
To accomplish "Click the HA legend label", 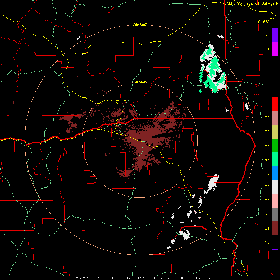I will 267,104.
